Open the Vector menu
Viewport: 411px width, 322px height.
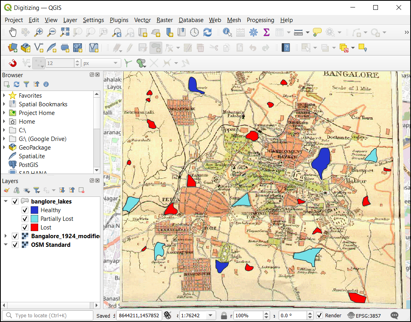tap(143, 20)
